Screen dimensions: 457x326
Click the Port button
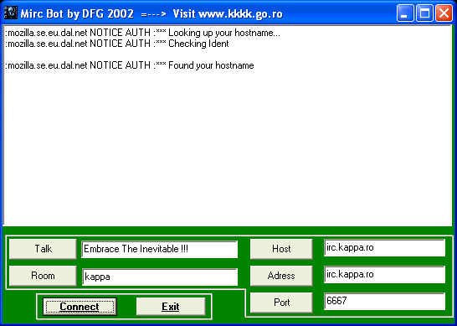pyautogui.click(x=281, y=303)
